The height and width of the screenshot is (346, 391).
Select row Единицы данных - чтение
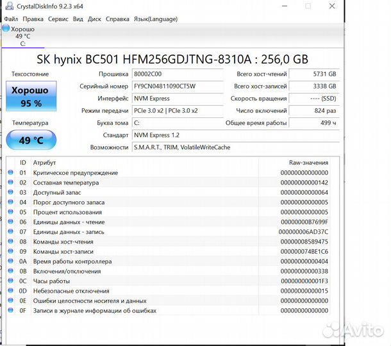(x=169, y=222)
